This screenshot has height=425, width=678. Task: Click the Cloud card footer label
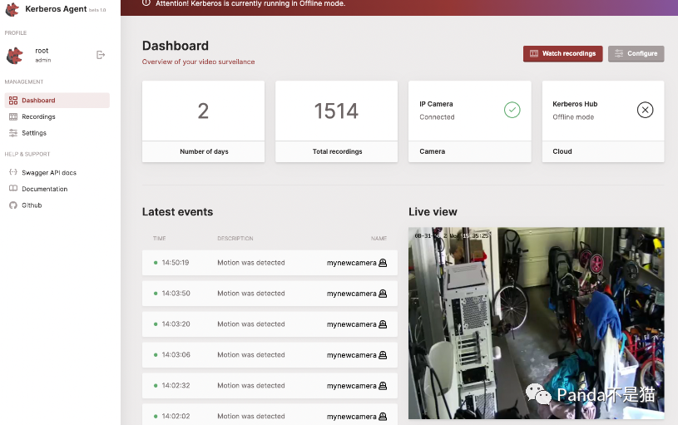562,151
